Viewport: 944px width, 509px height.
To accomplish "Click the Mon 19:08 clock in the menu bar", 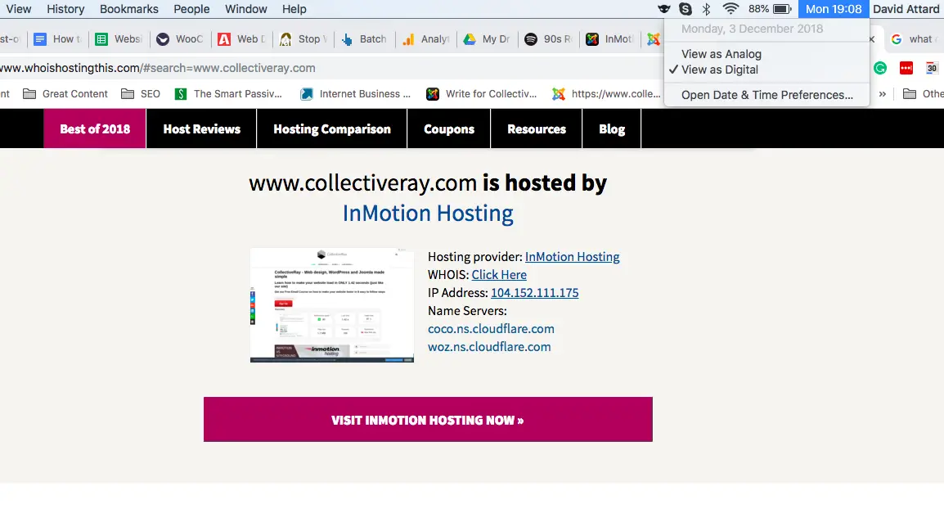I will [x=834, y=9].
